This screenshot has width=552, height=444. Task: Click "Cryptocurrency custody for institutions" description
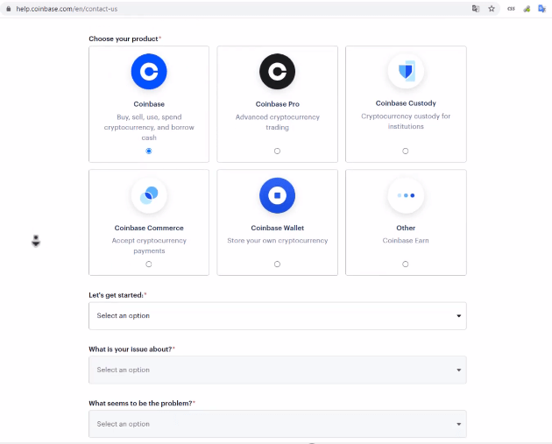click(406, 121)
